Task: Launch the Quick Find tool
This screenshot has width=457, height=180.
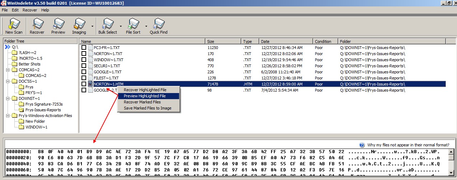Action: [x=159, y=25]
